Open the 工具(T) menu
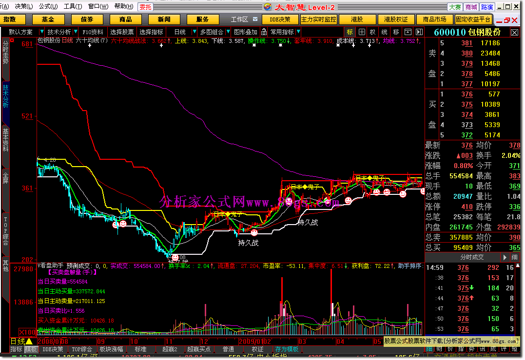525x360 pixels. [73, 6]
